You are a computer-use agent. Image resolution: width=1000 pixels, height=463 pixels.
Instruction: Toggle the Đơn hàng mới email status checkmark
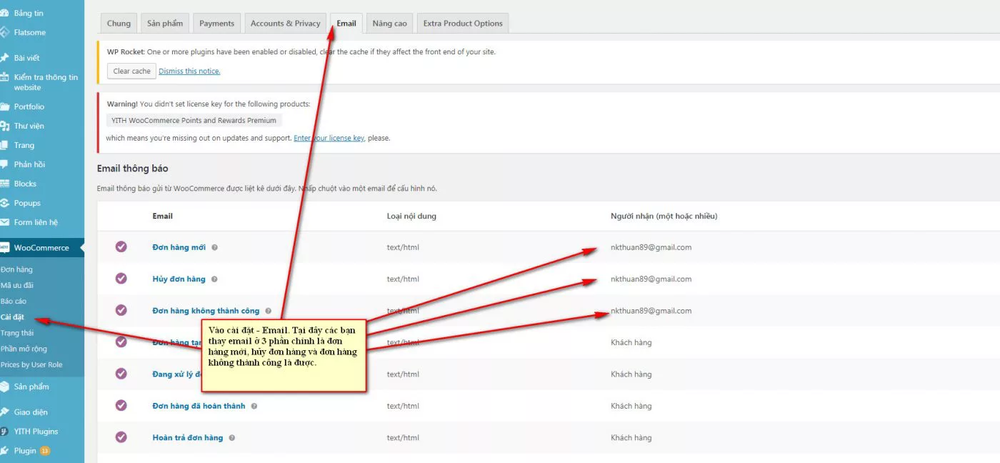(121, 247)
